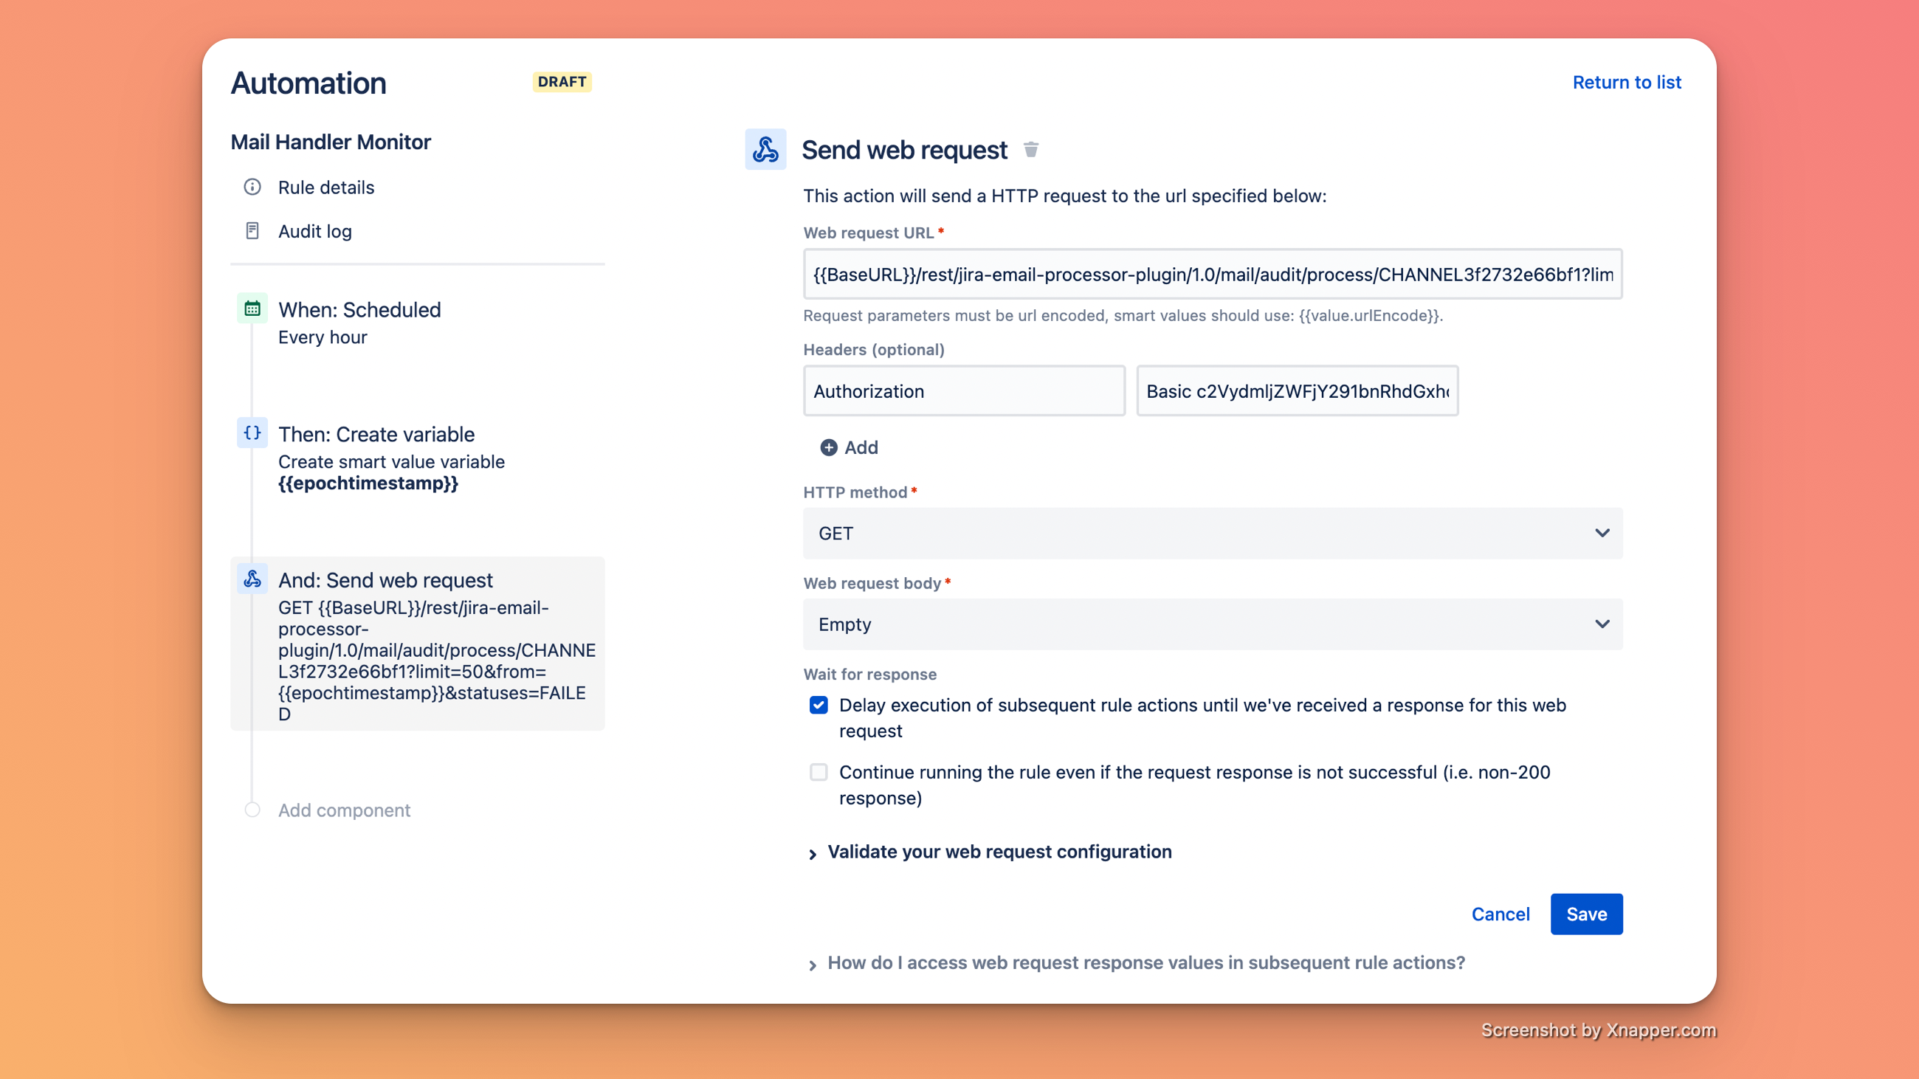1919x1079 pixels.
Task: Click the curly braces icon for Create variable
Action: tap(252, 432)
